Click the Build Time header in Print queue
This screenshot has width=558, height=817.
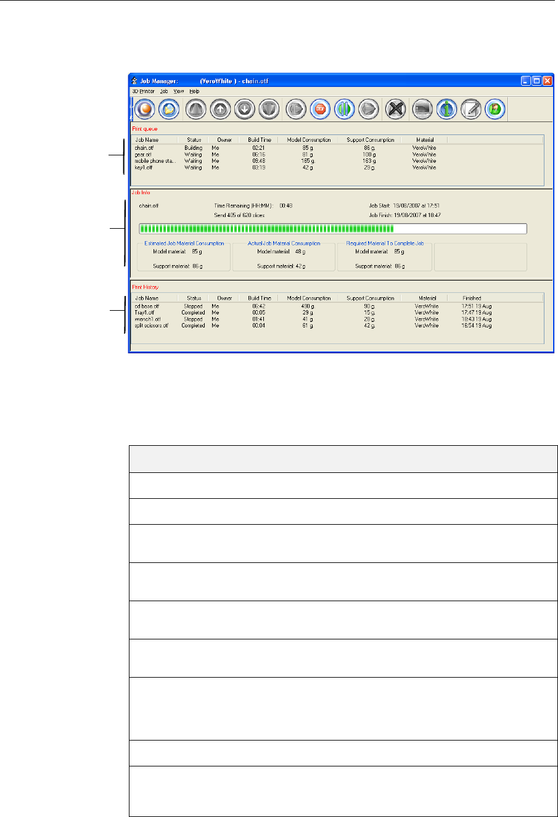(x=259, y=140)
